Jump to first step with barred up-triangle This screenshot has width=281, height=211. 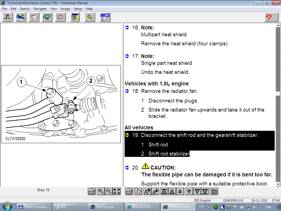click(164, 191)
